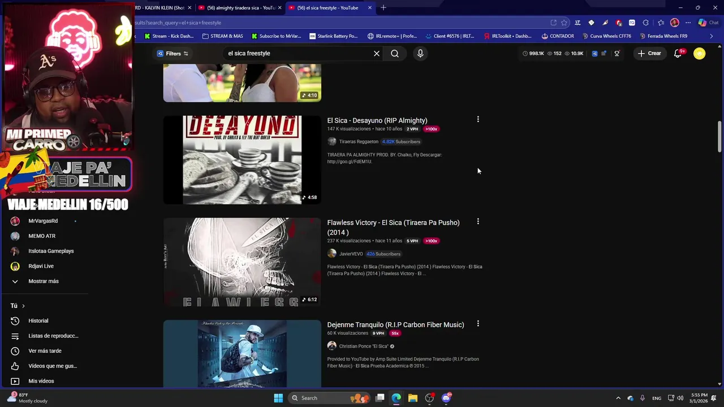The image size is (724, 407).
Task: Open the Copilot Chat button
Action: (708, 23)
